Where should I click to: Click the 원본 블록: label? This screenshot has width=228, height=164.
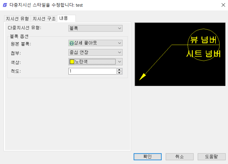tap(21, 43)
